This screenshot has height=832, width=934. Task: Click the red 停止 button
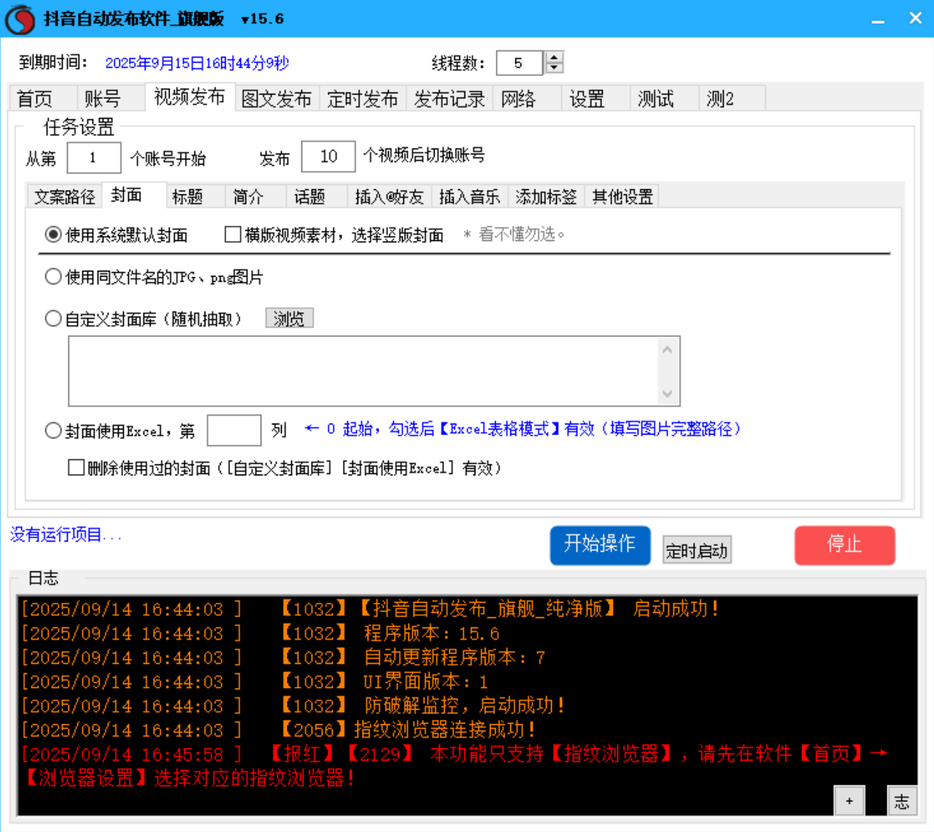coord(844,545)
